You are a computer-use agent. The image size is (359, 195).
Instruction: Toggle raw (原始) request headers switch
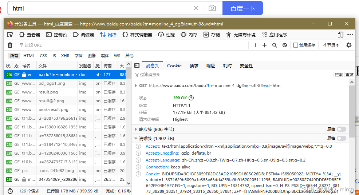[x=342, y=138]
